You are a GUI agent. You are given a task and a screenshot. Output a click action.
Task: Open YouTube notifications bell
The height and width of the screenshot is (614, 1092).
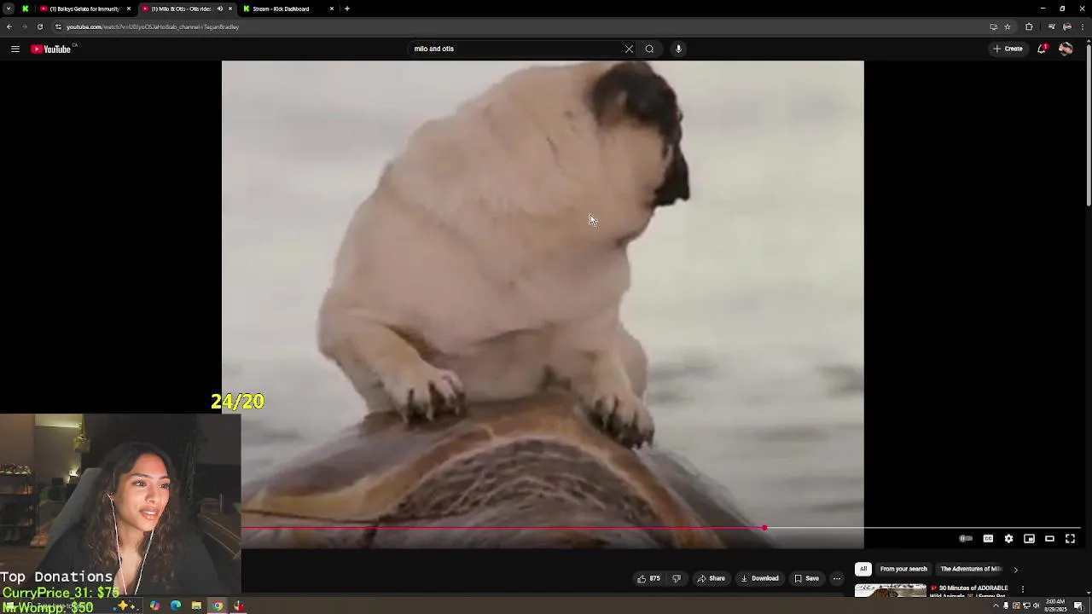[x=1042, y=49]
